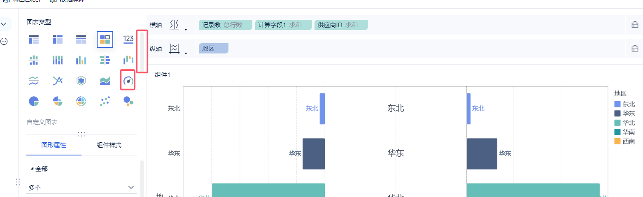The width and height of the screenshot is (643, 197).
Task: Click the 华南 legend color swatch
Action: point(617,132)
